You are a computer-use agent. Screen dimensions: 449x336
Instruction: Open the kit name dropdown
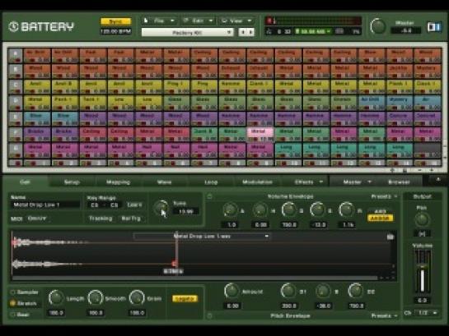[x=188, y=33]
